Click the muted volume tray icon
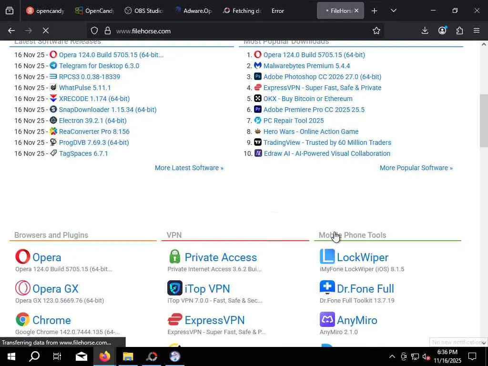Viewport: 488px width, 366px height. point(426,356)
